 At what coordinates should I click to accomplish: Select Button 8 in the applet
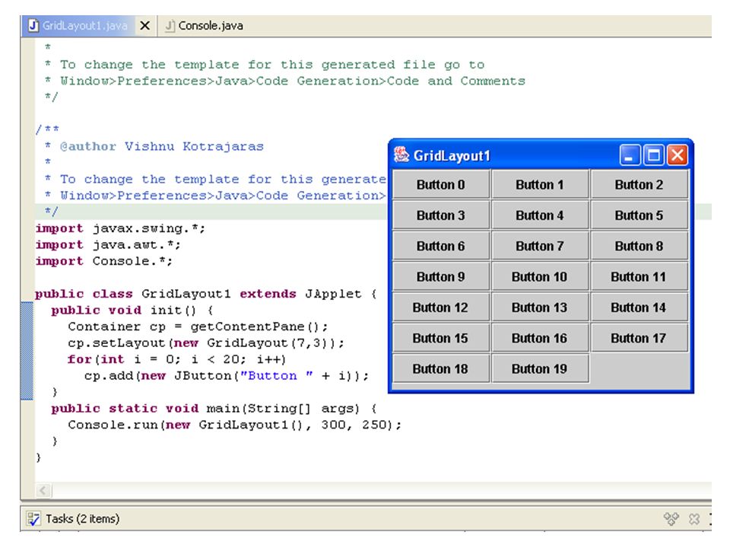click(x=640, y=246)
